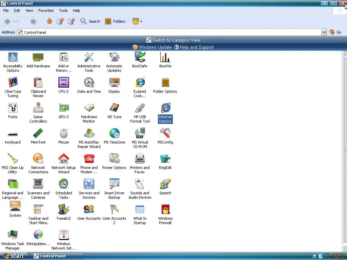Viewport: 347px width, 260px height.
Task: Open Automatic Updates settings
Action: click(x=114, y=57)
